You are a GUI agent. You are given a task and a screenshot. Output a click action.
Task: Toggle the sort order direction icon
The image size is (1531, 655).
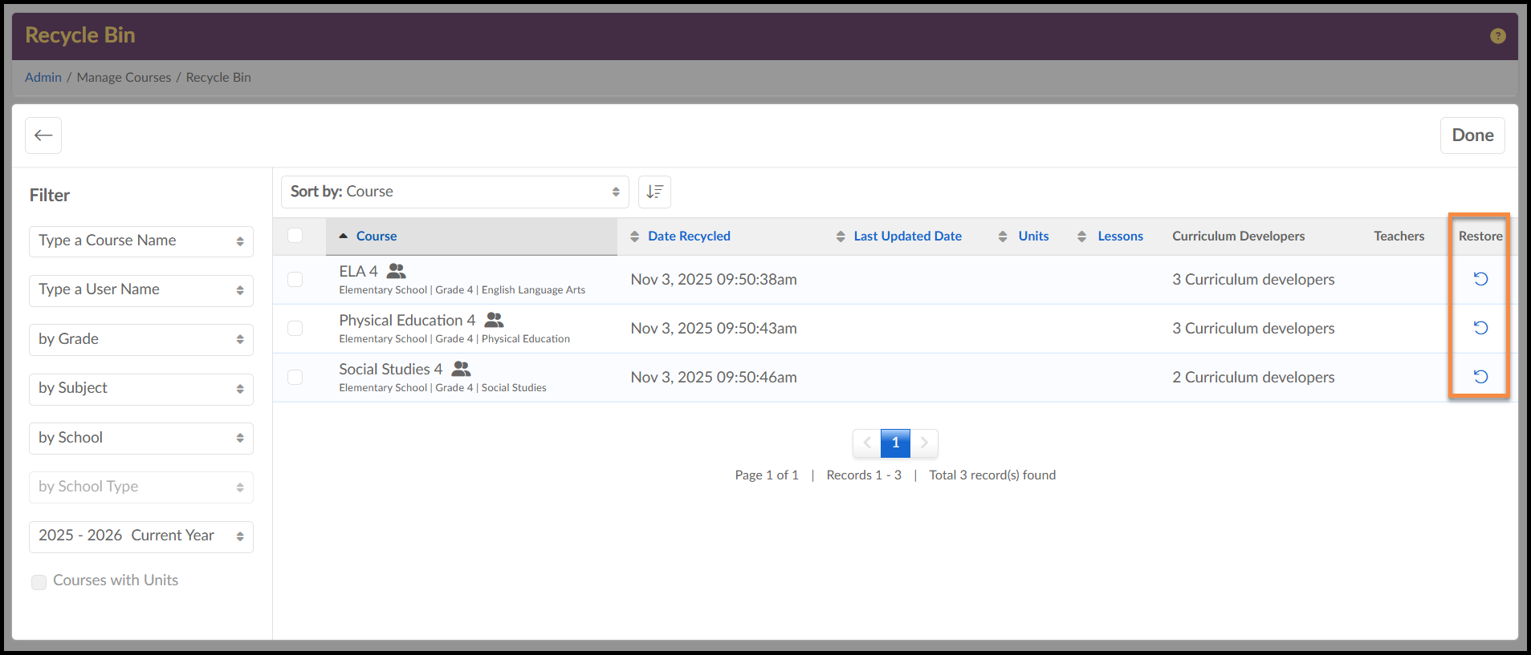coord(654,192)
